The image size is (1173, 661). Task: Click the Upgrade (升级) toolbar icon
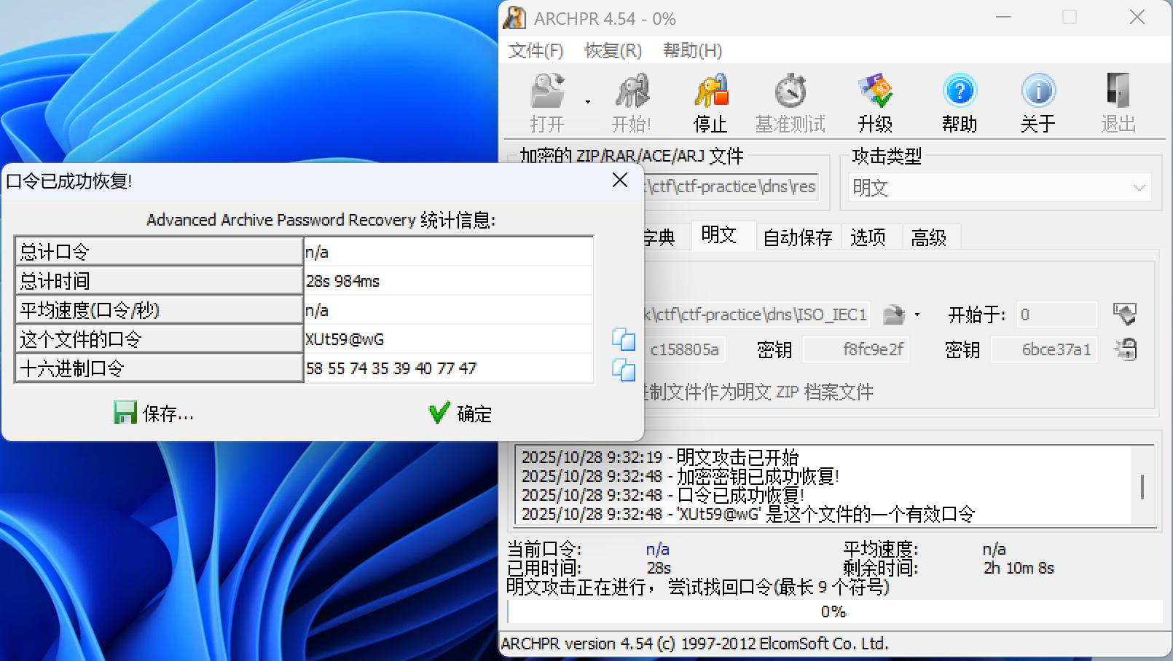pos(875,103)
